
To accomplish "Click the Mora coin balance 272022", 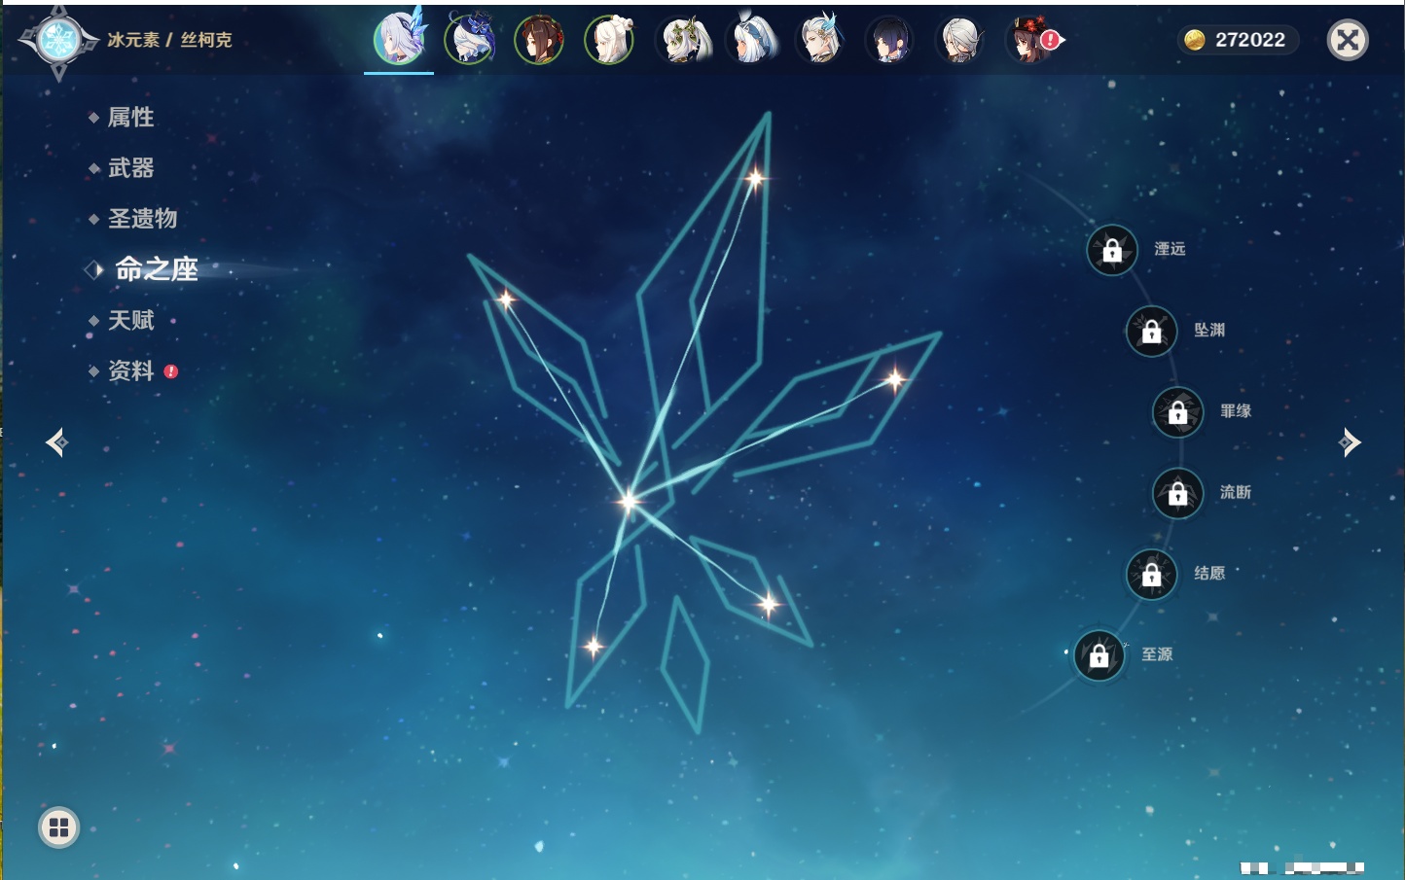I will point(1238,40).
